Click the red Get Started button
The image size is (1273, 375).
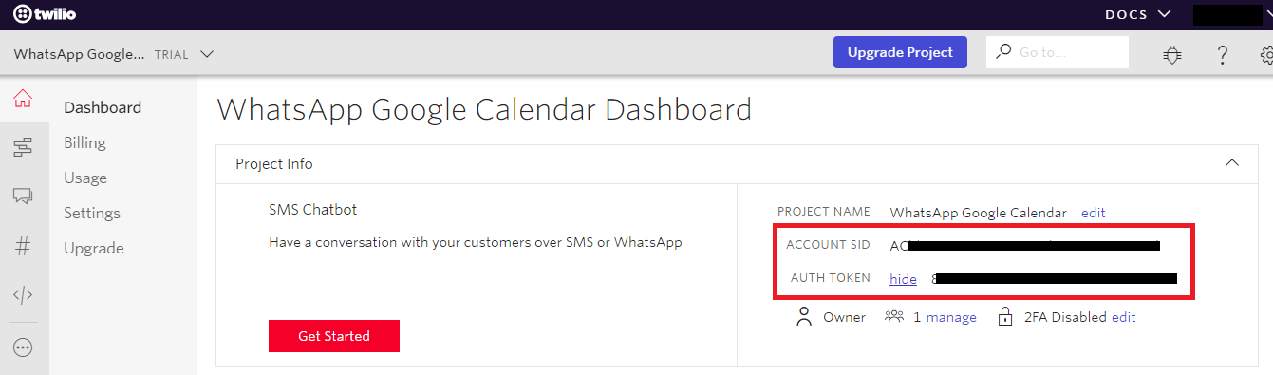(x=334, y=336)
